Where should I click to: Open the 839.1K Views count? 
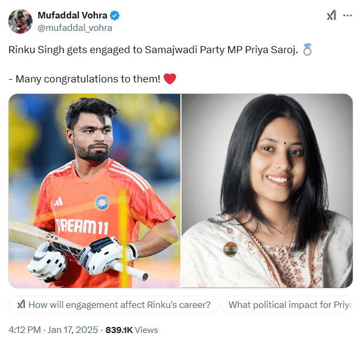(x=132, y=330)
